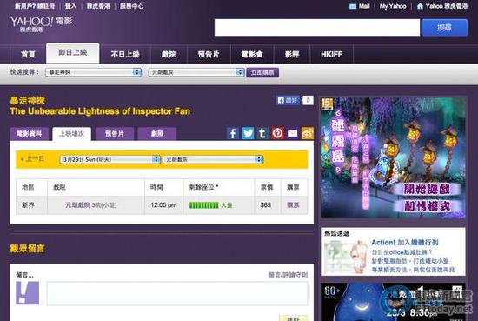Share movie on Tumblr icon

pyautogui.click(x=262, y=134)
